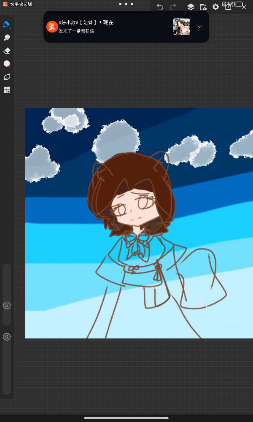This screenshot has width=253, height=422.
Task: Click the opacity O slider handle
Action: click(7, 337)
